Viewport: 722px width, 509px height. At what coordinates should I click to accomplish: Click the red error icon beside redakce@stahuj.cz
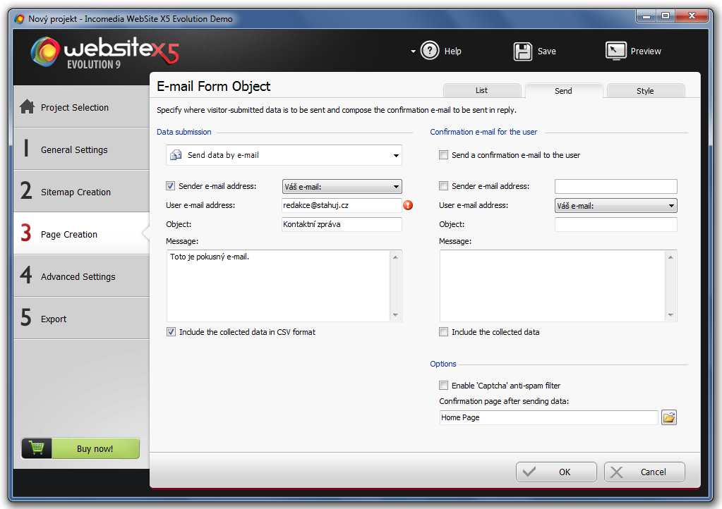[408, 205]
